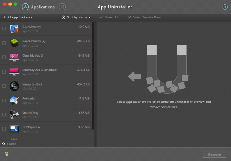The image size is (231, 161).
Task: Select the CleanMyMac 3 name text
Action: (x=33, y=55)
